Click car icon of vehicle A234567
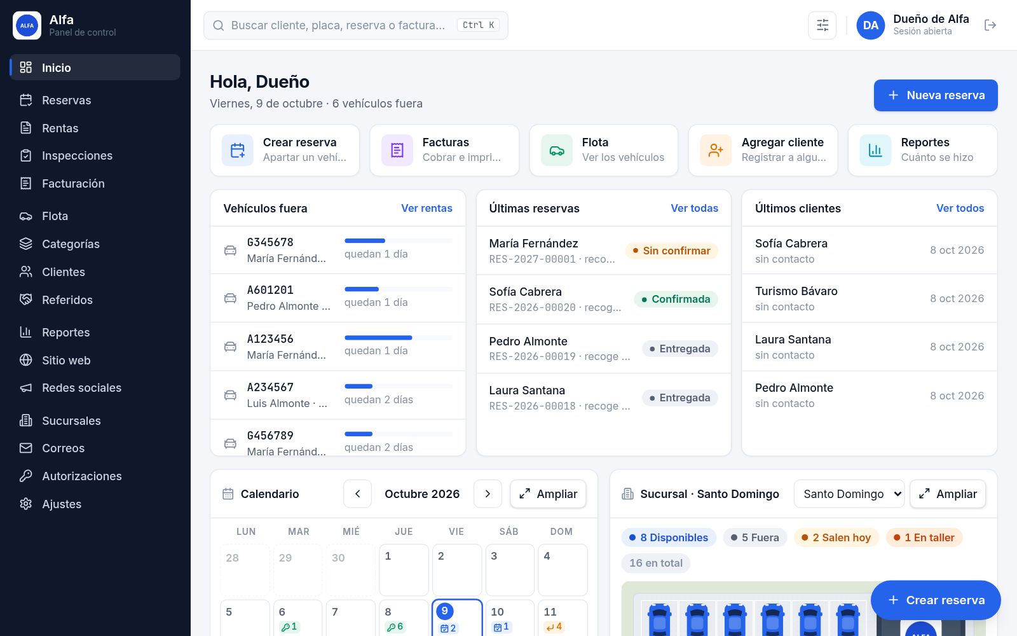 point(230,395)
